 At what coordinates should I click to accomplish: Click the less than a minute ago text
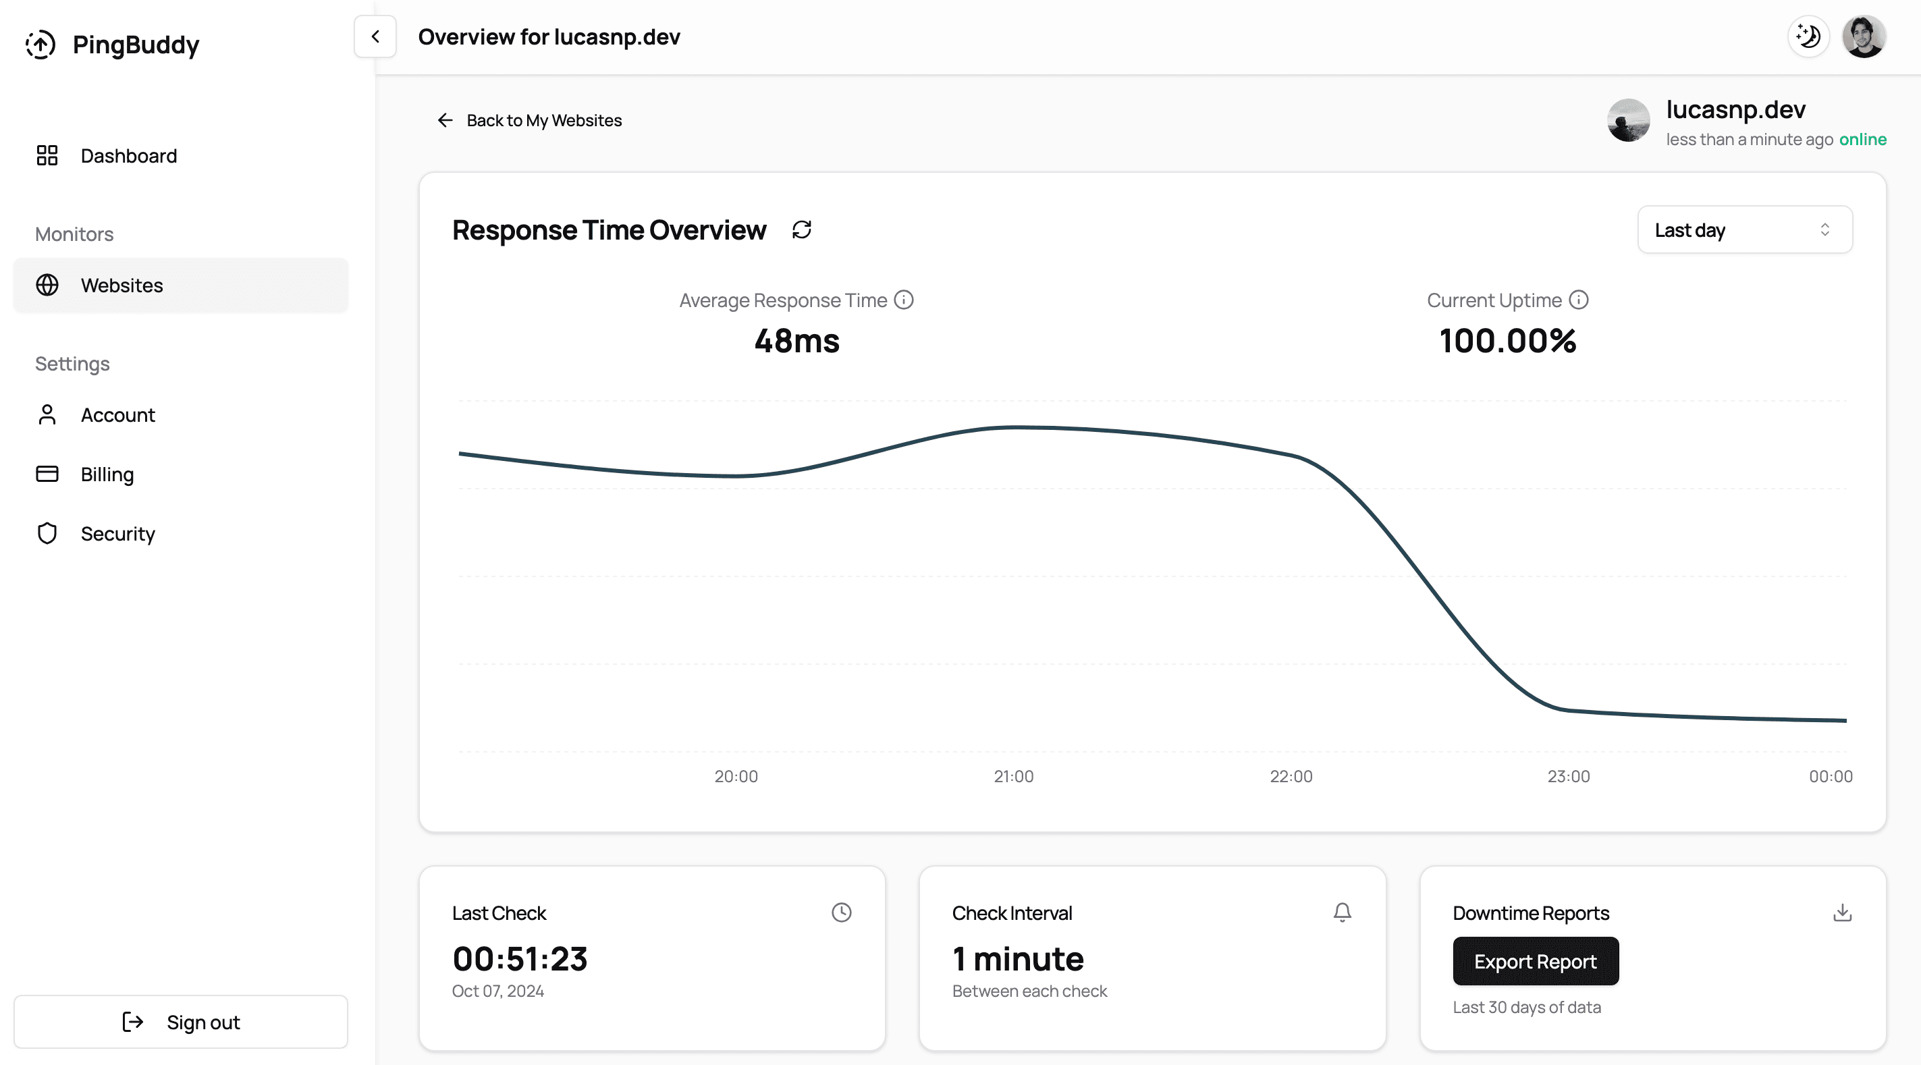click(1750, 140)
